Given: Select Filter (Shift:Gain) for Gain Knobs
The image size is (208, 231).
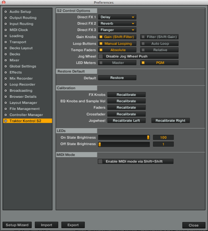Looking at the screenshot, I should point(159,37).
